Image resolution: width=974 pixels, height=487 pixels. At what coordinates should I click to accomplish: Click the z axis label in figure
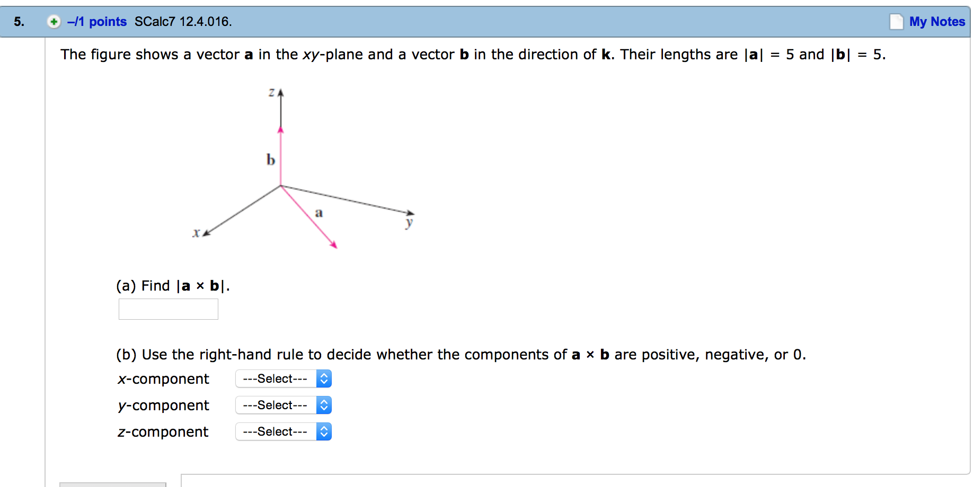(x=271, y=93)
